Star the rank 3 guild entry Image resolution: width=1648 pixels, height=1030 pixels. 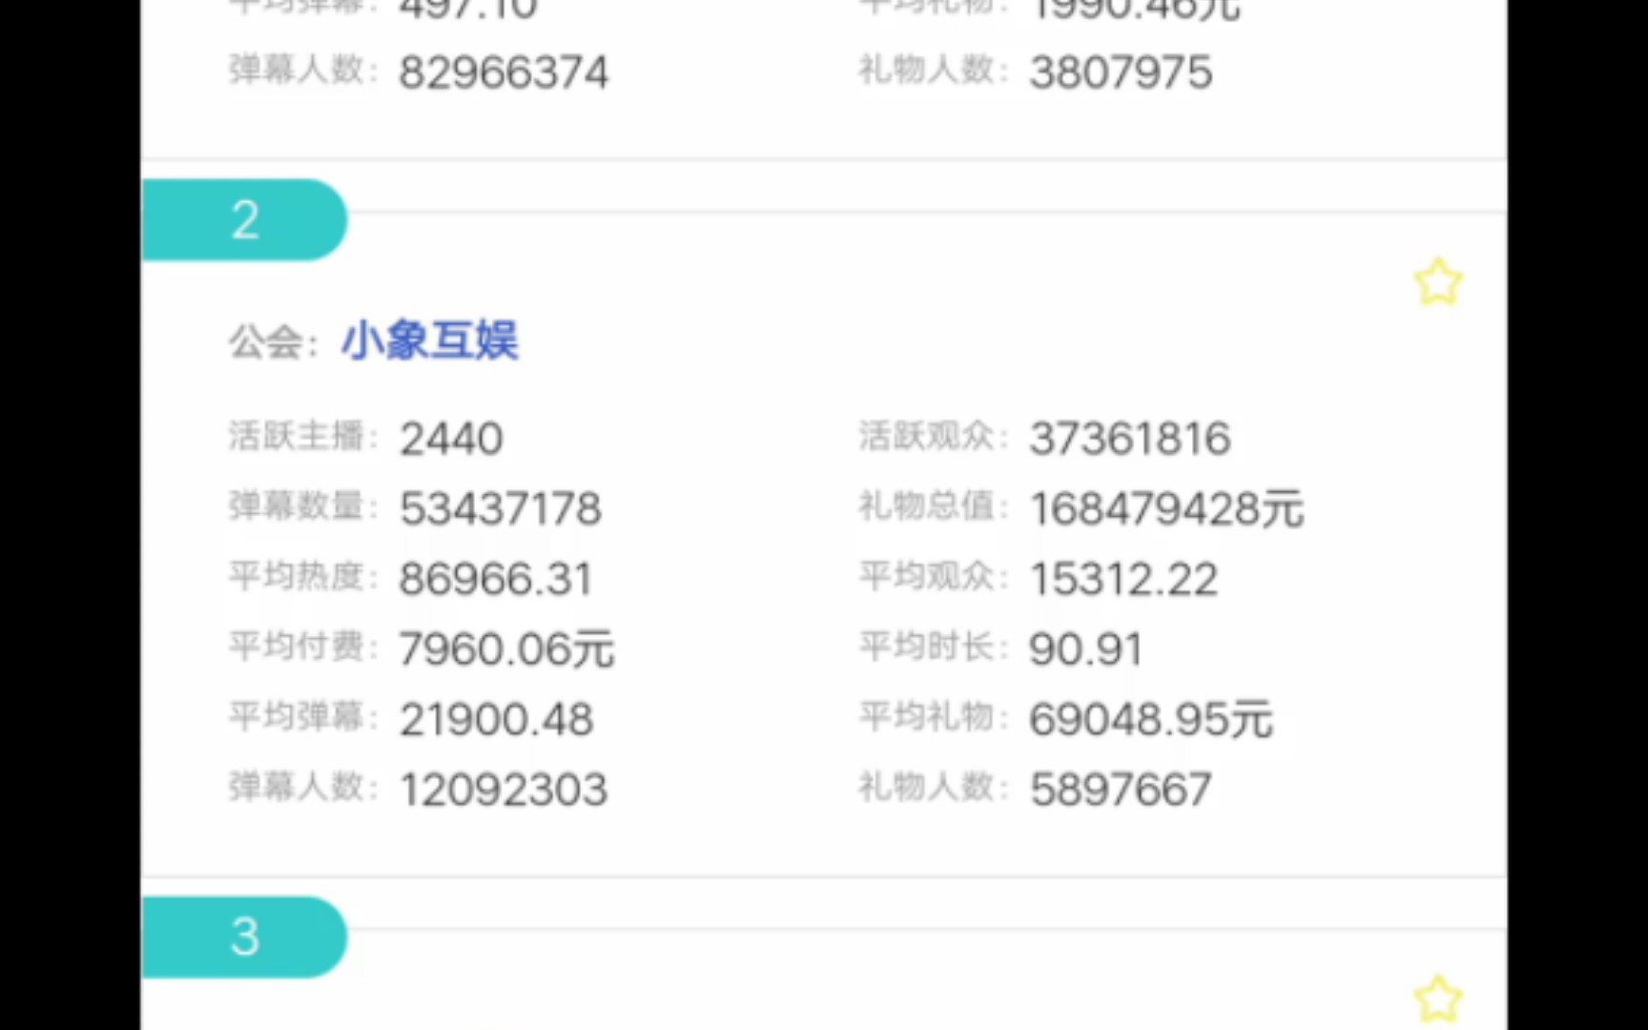(x=1437, y=999)
